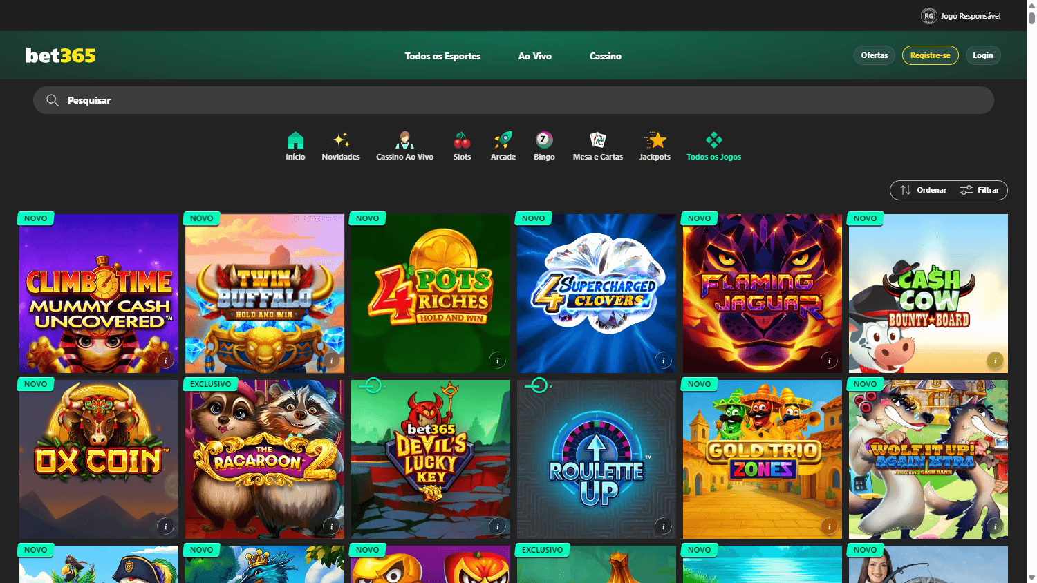Click the Login button
The width and height of the screenshot is (1037, 583).
click(x=983, y=55)
